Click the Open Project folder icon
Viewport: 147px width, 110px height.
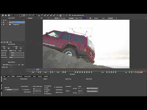click(6, 15)
